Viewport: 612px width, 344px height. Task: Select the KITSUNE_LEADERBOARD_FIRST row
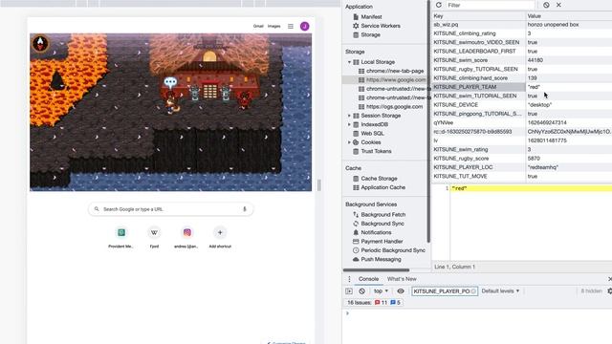(522, 51)
